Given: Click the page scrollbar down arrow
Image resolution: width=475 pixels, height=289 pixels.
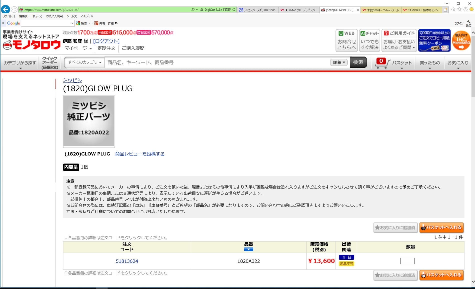Looking at the screenshot, I should coord(473,281).
